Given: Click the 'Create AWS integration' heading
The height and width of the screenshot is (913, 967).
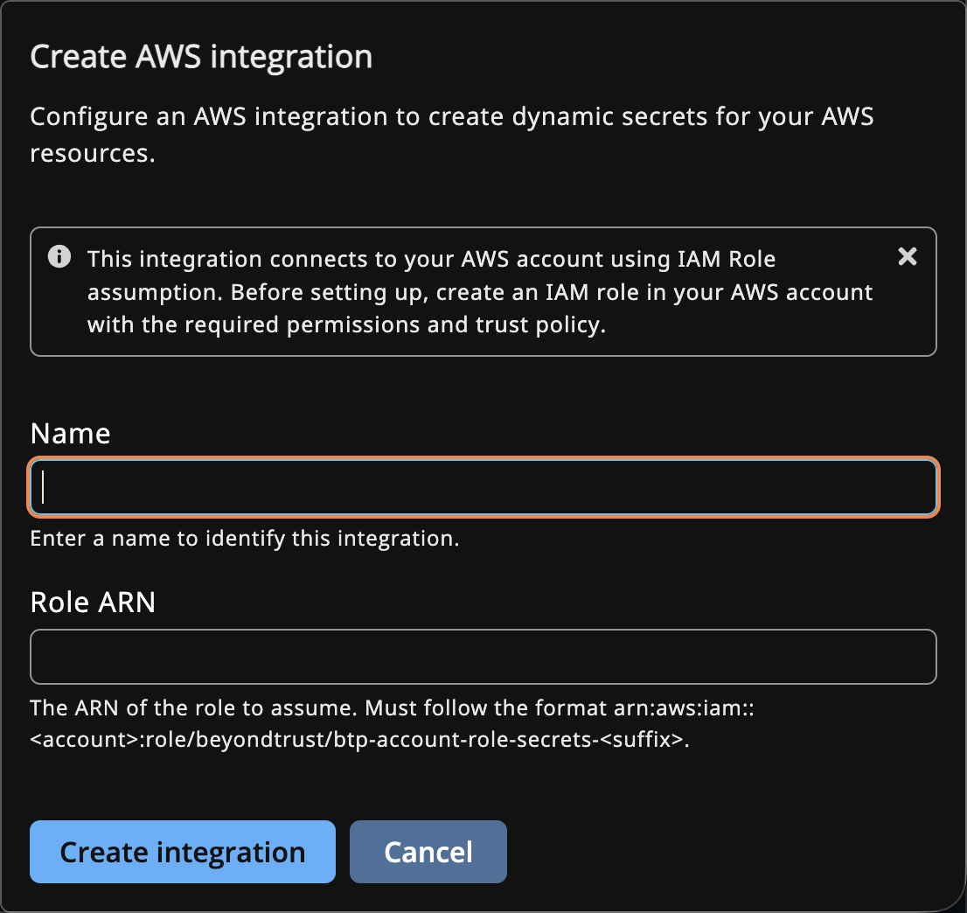Looking at the screenshot, I should [x=201, y=57].
